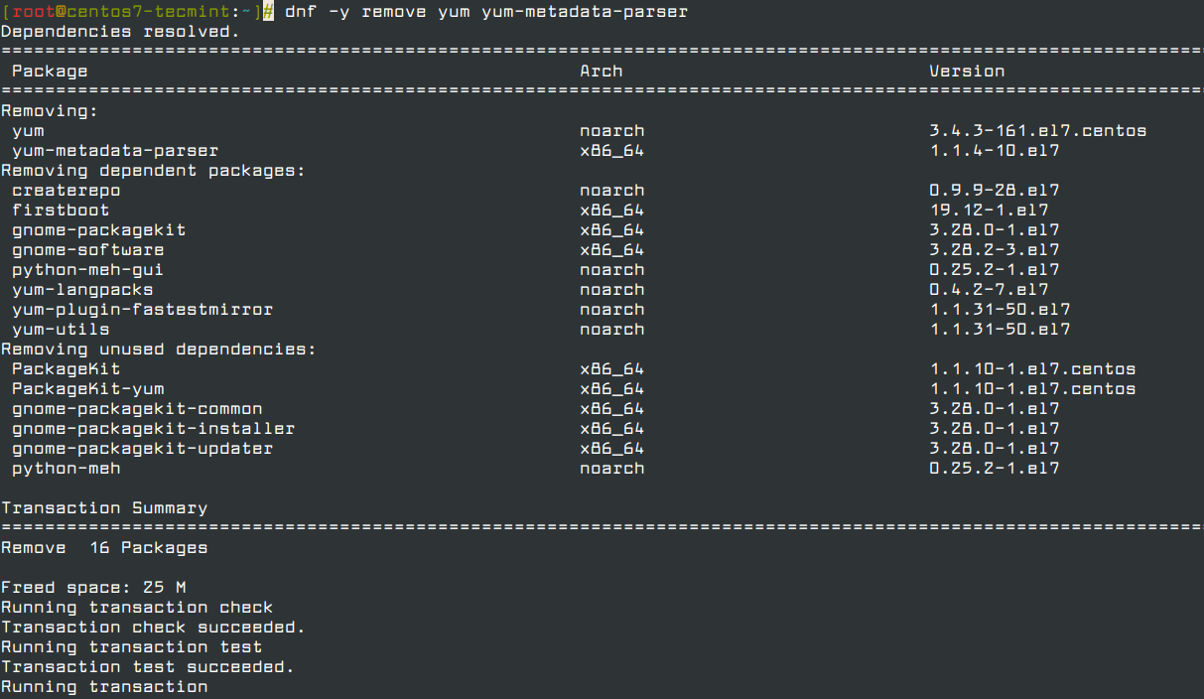
Task: Click package name 'yum-metadata-parser' in table
Action: pyautogui.click(x=115, y=151)
